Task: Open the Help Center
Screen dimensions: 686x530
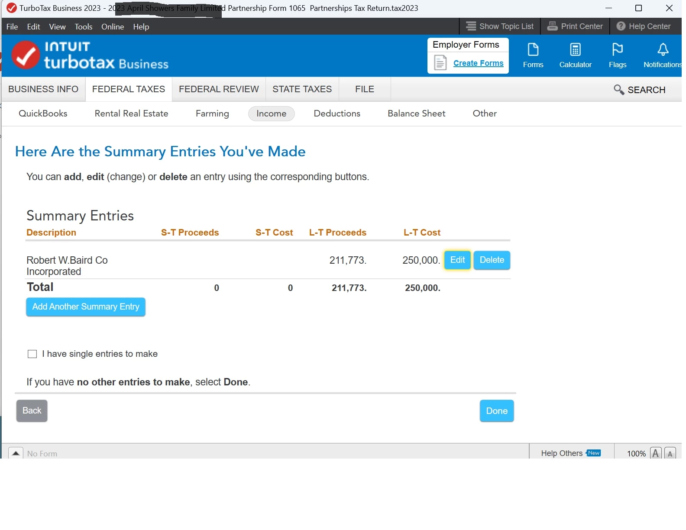Action: [644, 26]
